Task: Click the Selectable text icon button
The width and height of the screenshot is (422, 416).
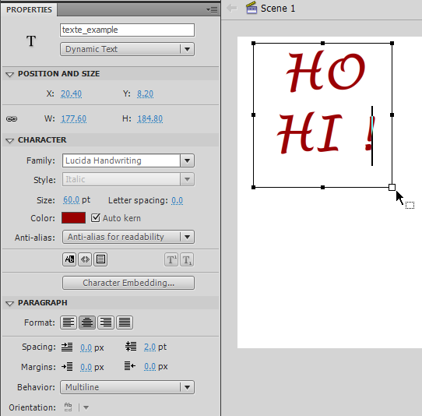Action: point(69,259)
